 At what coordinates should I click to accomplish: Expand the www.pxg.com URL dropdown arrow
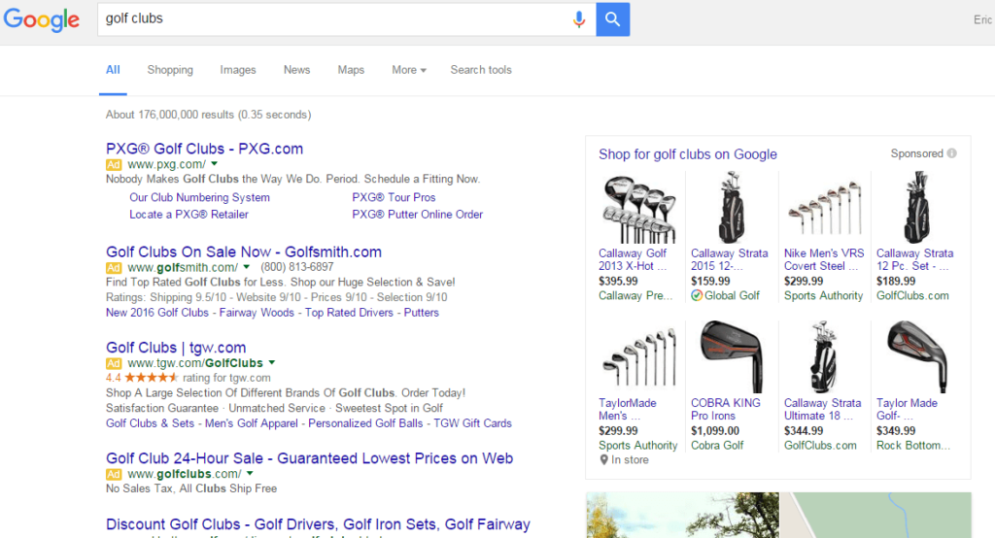click(215, 164)
